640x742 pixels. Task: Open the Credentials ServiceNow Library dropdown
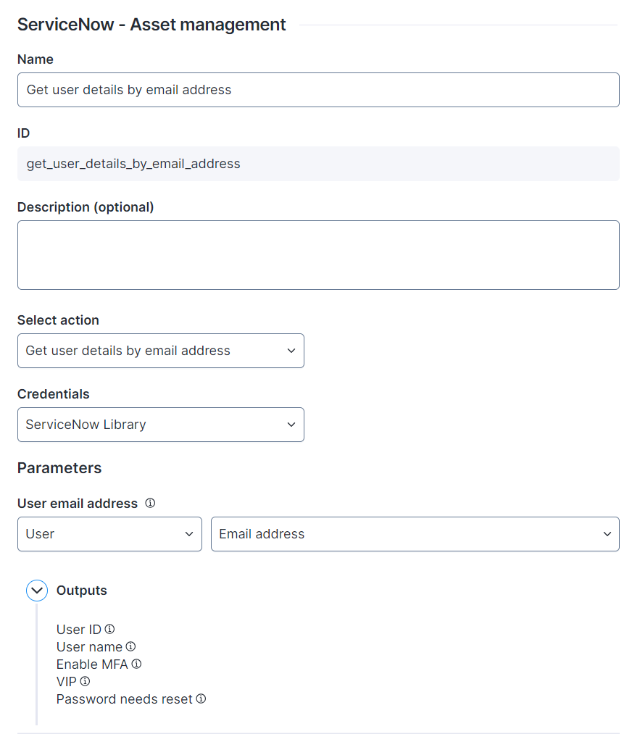pos(161,425)
